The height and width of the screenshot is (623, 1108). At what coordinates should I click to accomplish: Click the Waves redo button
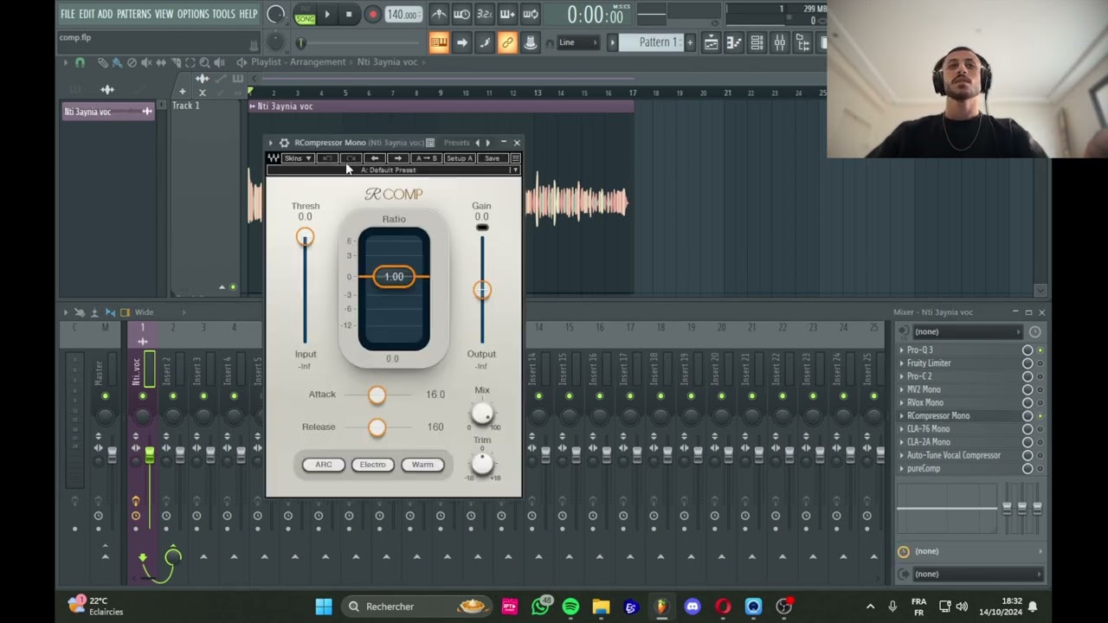[351, 158]
